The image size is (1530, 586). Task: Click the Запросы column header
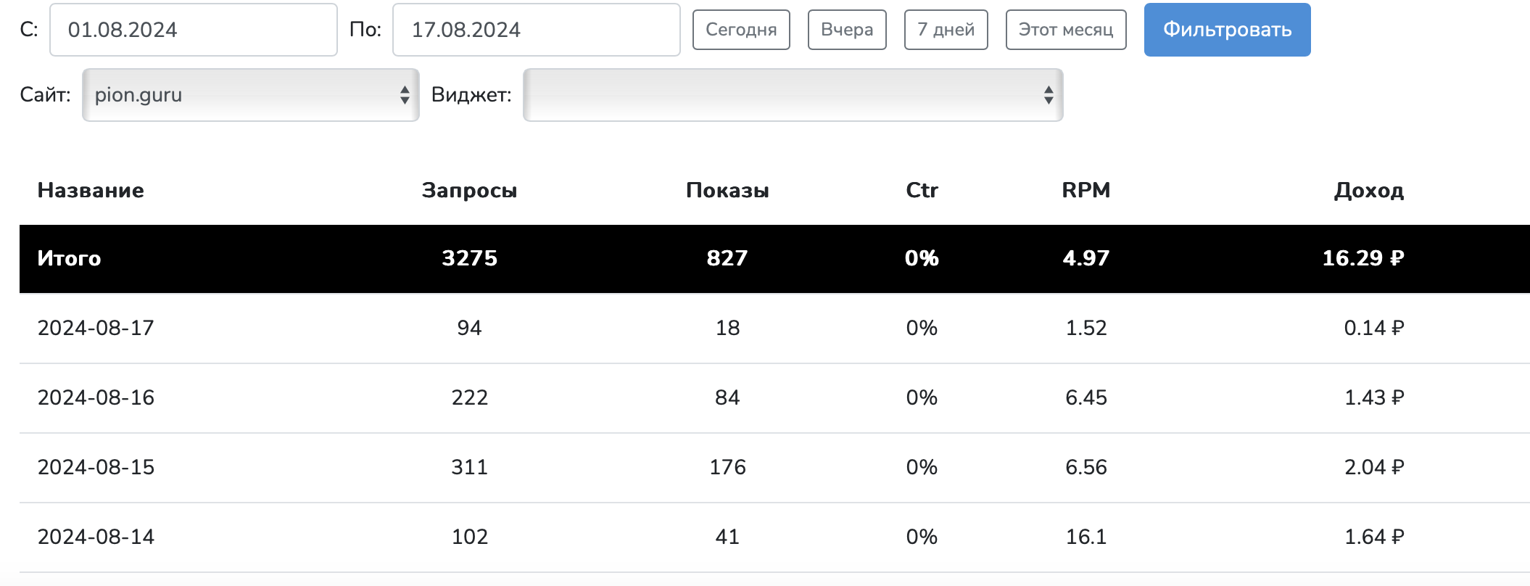(x=469, y=190)
